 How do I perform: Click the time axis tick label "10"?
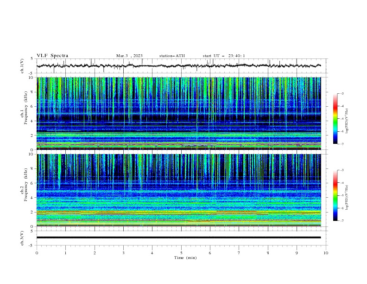326,253
